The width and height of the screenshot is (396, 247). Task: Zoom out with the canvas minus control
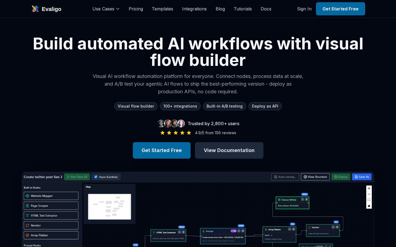369,194
